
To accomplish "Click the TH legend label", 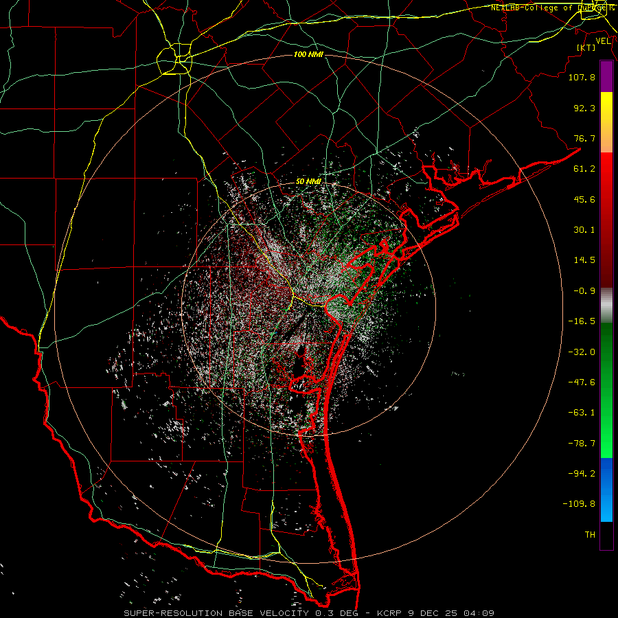I will tap(590, 535).
